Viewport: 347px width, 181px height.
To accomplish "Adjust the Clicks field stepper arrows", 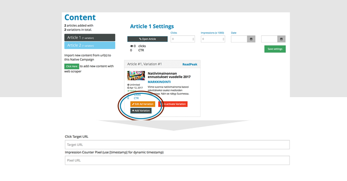I will [193, 39].
